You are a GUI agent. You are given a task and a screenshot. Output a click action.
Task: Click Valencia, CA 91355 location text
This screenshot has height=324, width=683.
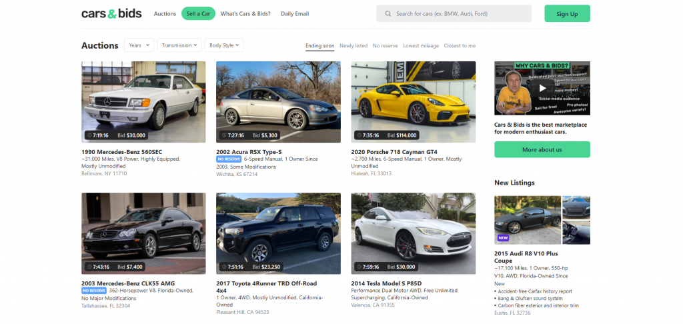pos(373,305)
